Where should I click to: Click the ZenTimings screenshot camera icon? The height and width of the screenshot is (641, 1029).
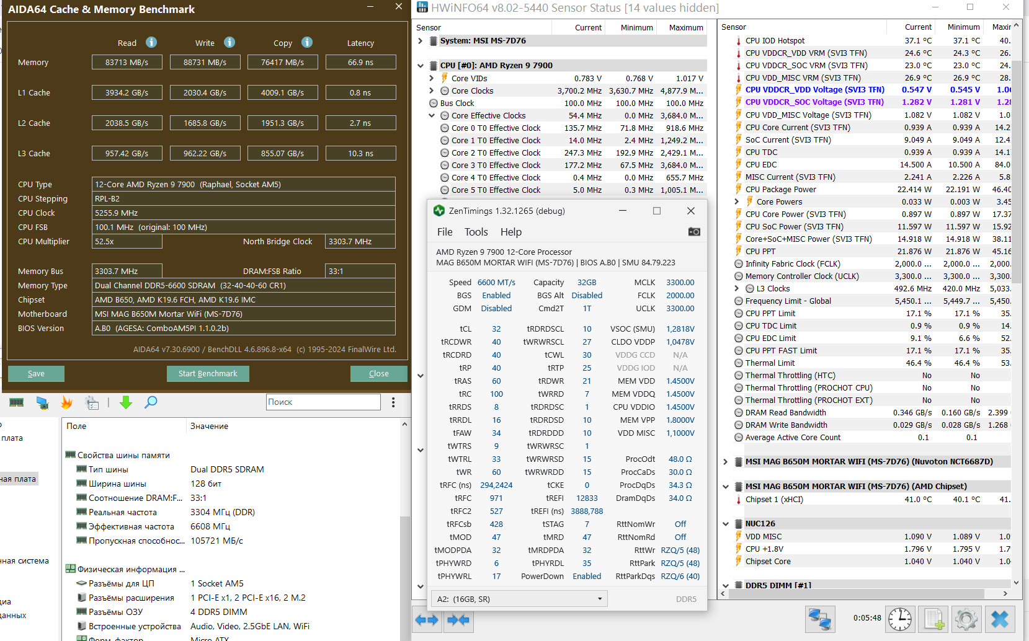tap(694, 232)
